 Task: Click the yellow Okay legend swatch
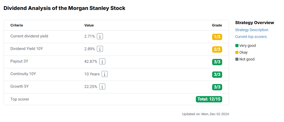237,52
